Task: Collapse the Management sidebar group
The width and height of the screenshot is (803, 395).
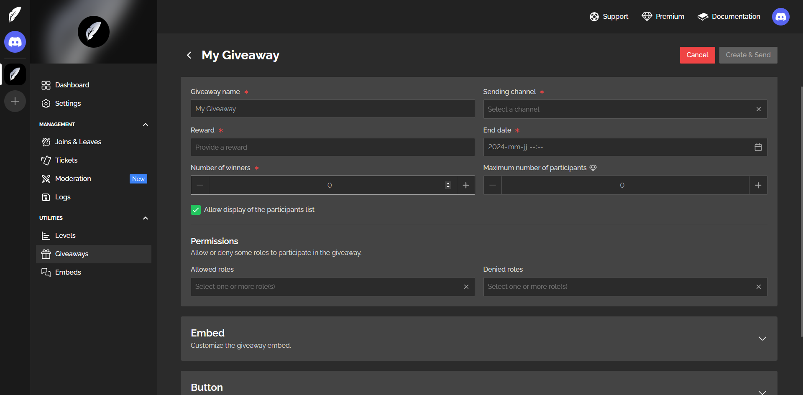Action: (x=146, y=125)
